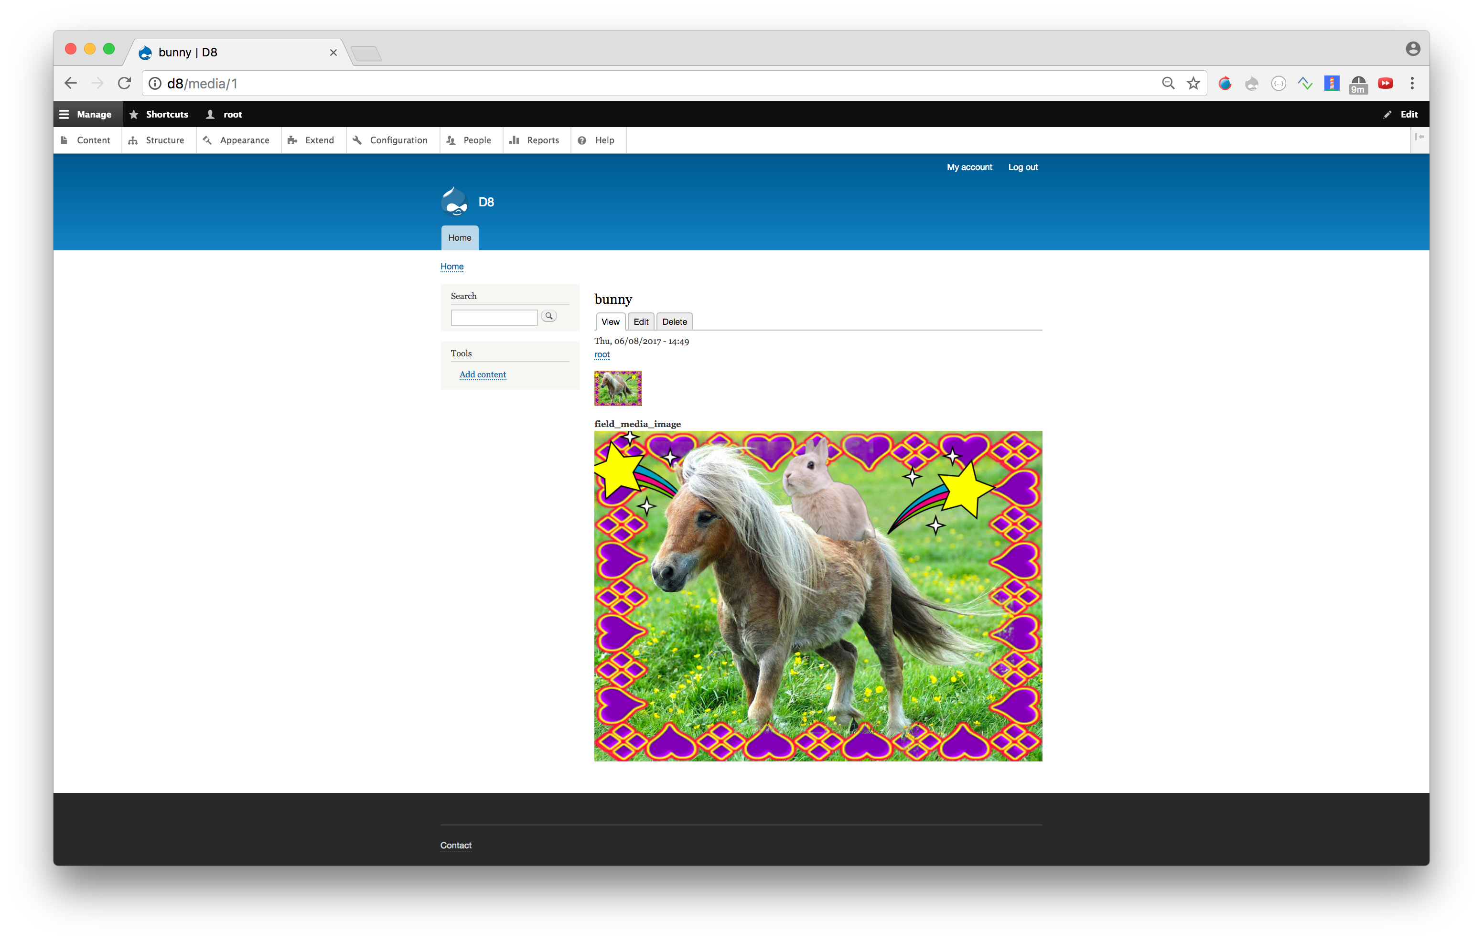Open the People admin menu

click(x=470, y=140)
